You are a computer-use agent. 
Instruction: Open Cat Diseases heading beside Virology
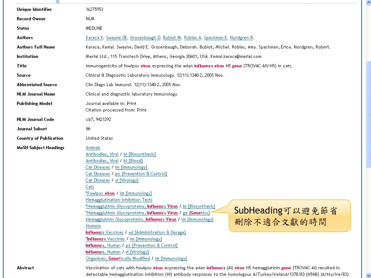(98, 180)
